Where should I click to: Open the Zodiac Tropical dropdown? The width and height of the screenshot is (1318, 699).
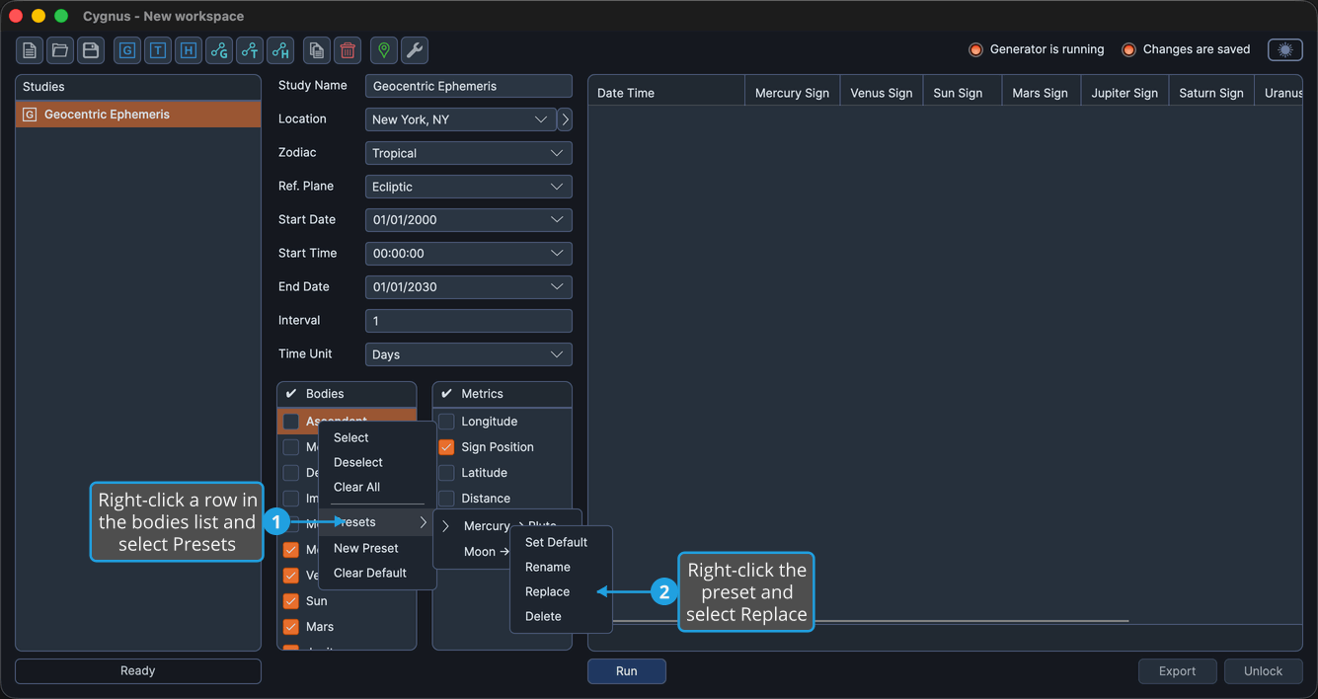pyautogui.click(x=469, y=153)
